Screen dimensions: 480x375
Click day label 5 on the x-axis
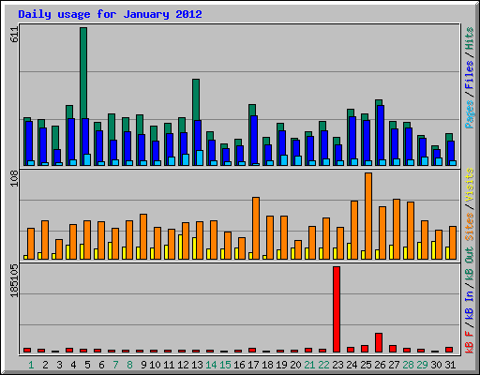tap(87, 365)
